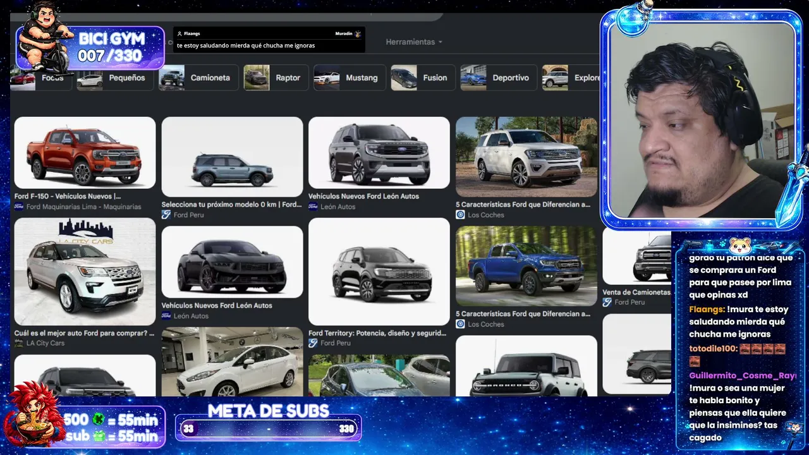Viewport: 809px width, 455px height.
Task: Click Ford Peru favicon under Ford Territory result
Action: pyautogui.click(x=313, y=343)
